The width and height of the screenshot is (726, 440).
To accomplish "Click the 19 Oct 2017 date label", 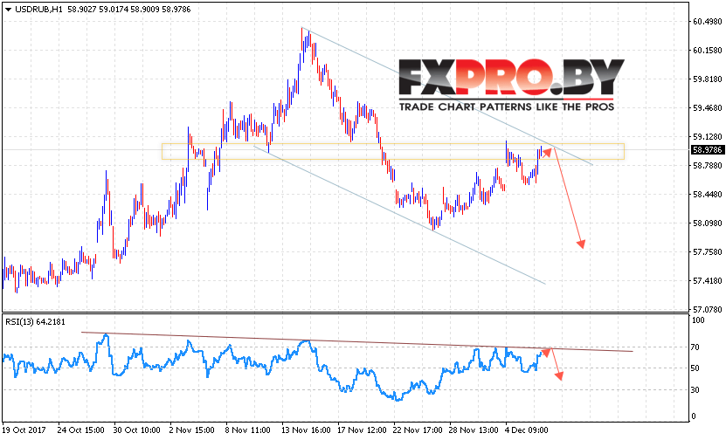I will tap(24, 430).
